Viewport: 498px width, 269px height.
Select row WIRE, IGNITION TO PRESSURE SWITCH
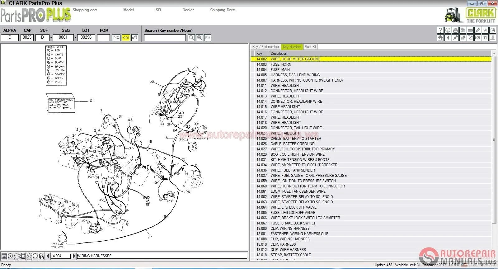click(371, 181)
